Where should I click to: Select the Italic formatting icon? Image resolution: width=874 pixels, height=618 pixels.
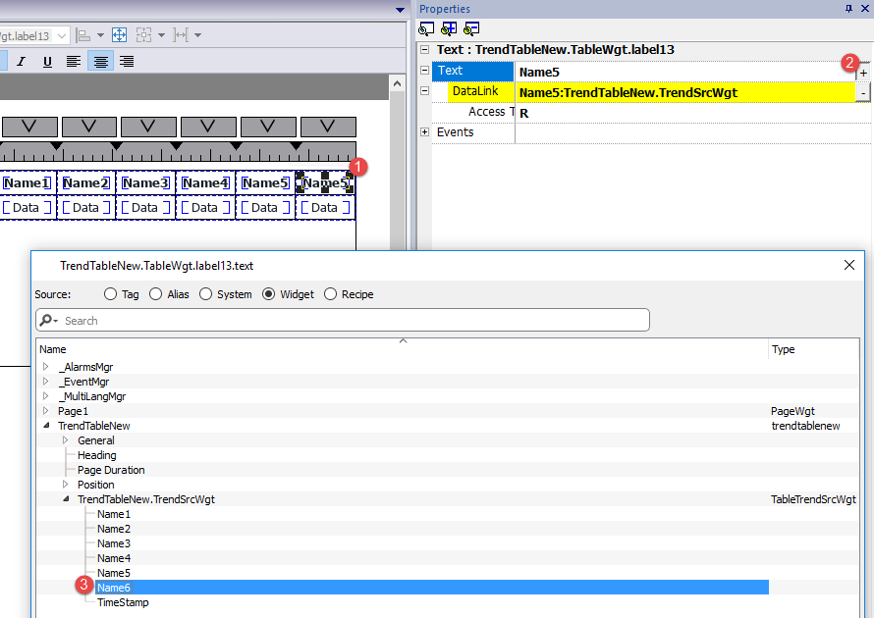22,59
